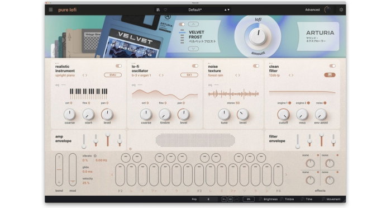
Task: Open forest rain noise selector
Action: [x=216, y=75]
